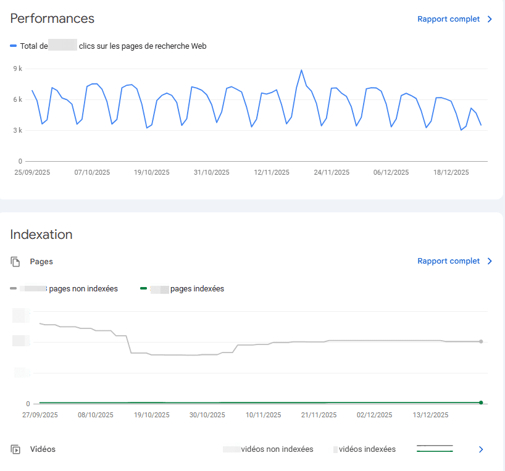Click the 27/09/2025 axis date label
This screenshot has height=471, width=505.
[x=40, y=415]
